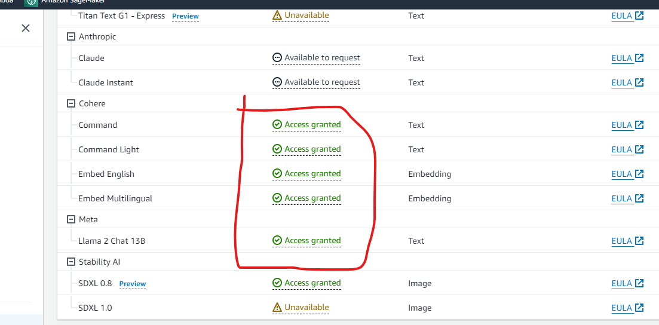
Task: Click Available to request status for Claude Instant
Action: (316, 82)
